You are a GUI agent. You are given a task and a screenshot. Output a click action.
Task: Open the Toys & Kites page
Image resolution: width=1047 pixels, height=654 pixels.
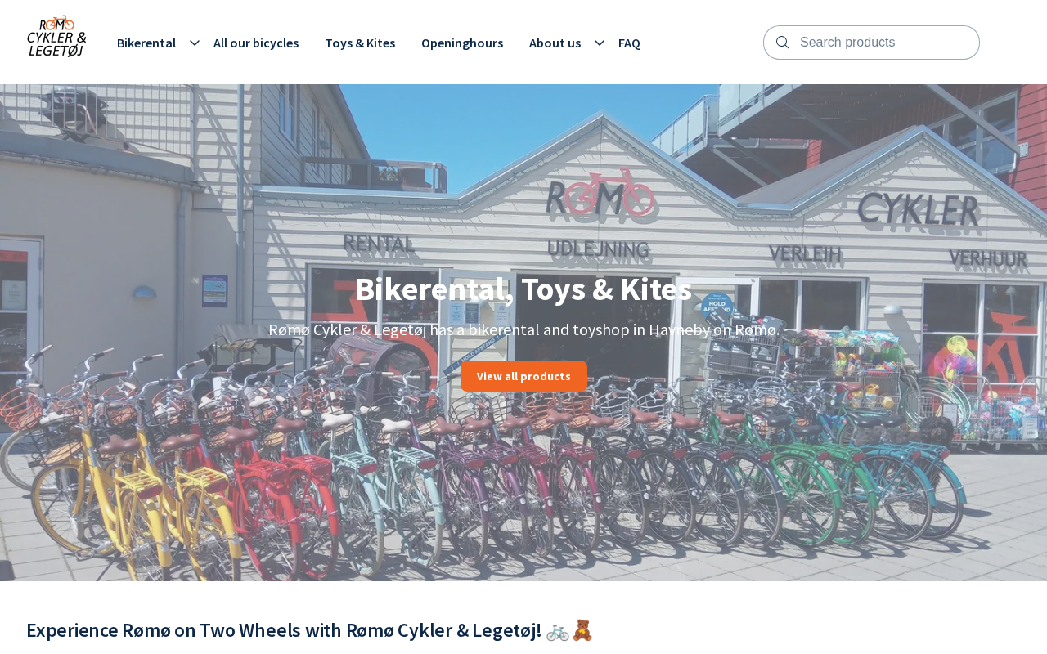point(360,43)
